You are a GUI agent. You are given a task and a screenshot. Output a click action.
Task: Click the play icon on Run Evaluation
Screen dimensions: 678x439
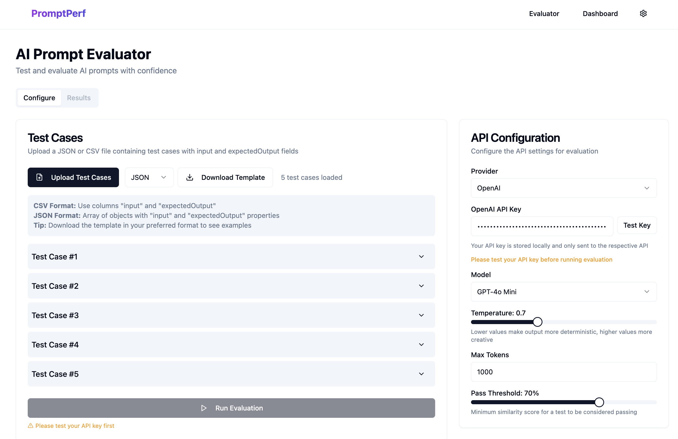pos(204,408)
